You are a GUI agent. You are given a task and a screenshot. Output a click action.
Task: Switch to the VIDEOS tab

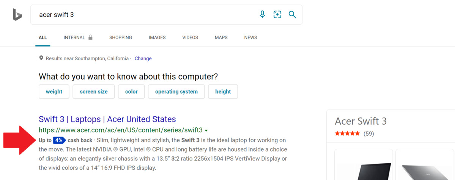pyautogui.click(x=190, y=38)
